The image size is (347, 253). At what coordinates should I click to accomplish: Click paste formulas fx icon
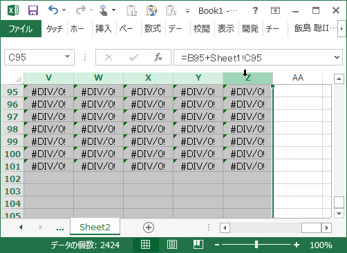click(x=171, y=10)
